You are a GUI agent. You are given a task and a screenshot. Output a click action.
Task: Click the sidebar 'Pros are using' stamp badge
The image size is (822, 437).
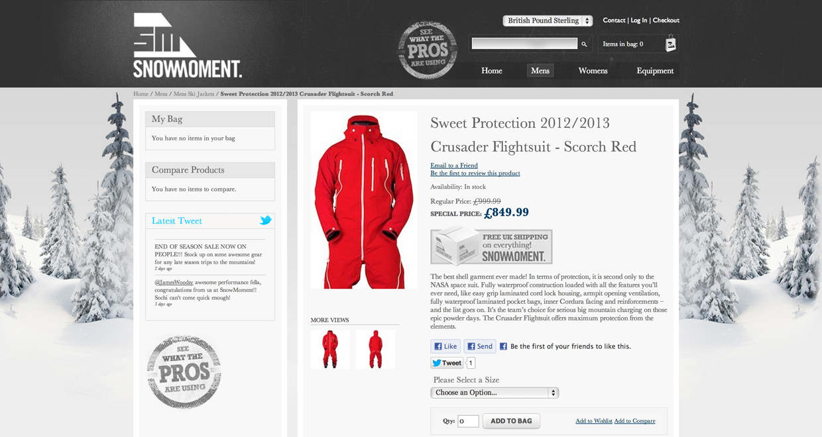coord(184,372)
